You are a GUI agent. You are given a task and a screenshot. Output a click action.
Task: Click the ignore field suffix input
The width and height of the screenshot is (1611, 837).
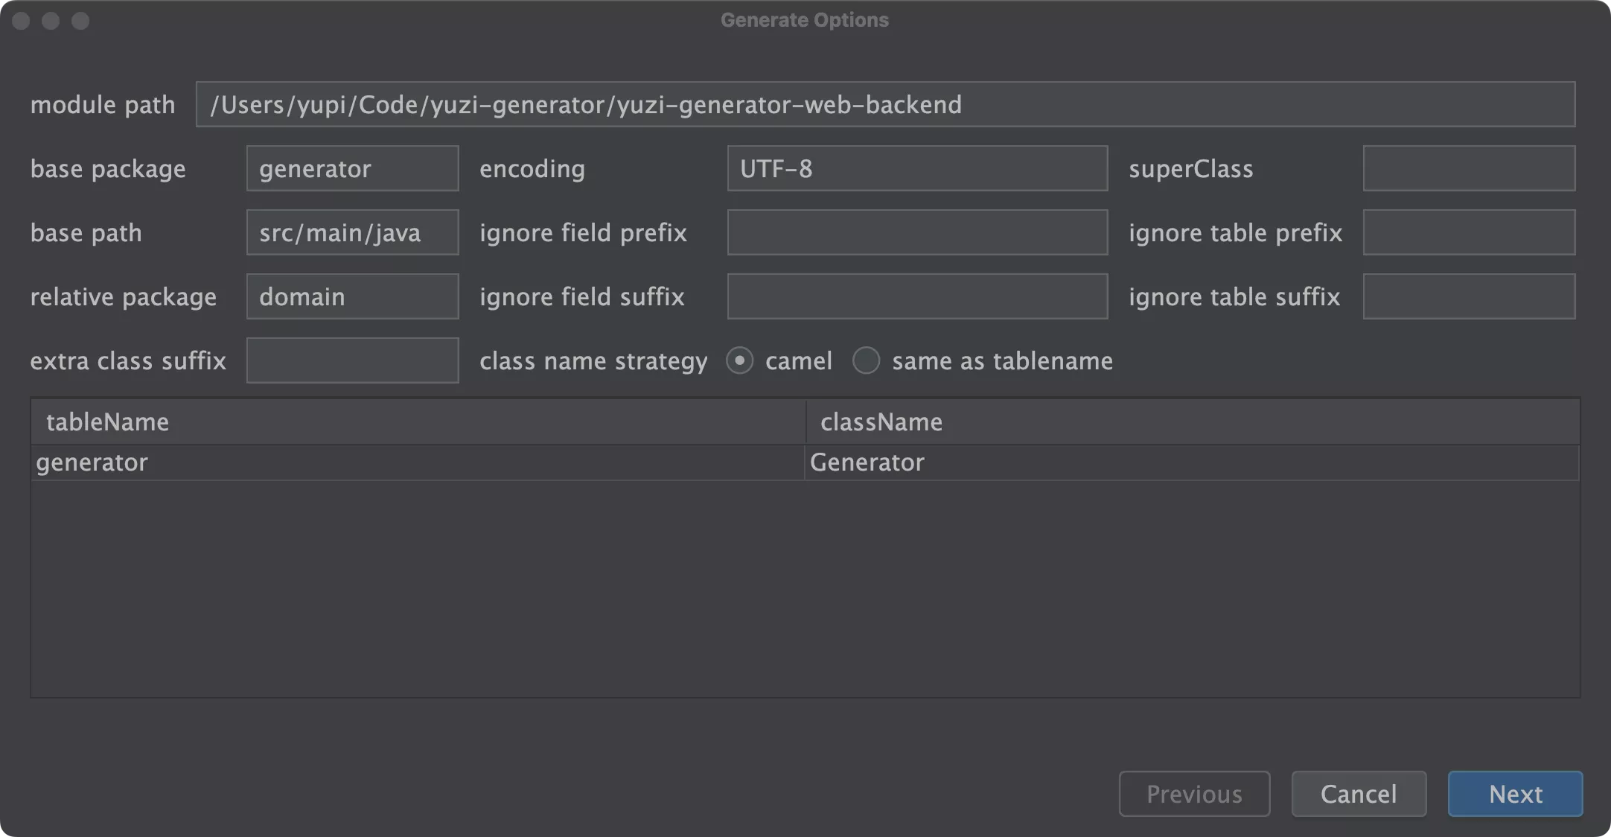(x=917, y=296)
